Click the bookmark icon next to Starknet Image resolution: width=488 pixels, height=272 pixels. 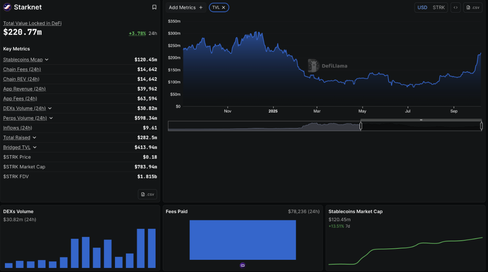(x=154, y=7)
